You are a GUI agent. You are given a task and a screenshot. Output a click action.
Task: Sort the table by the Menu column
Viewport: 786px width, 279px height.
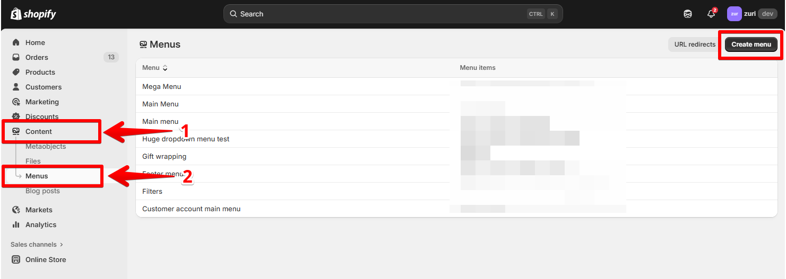tap(154, 68)
